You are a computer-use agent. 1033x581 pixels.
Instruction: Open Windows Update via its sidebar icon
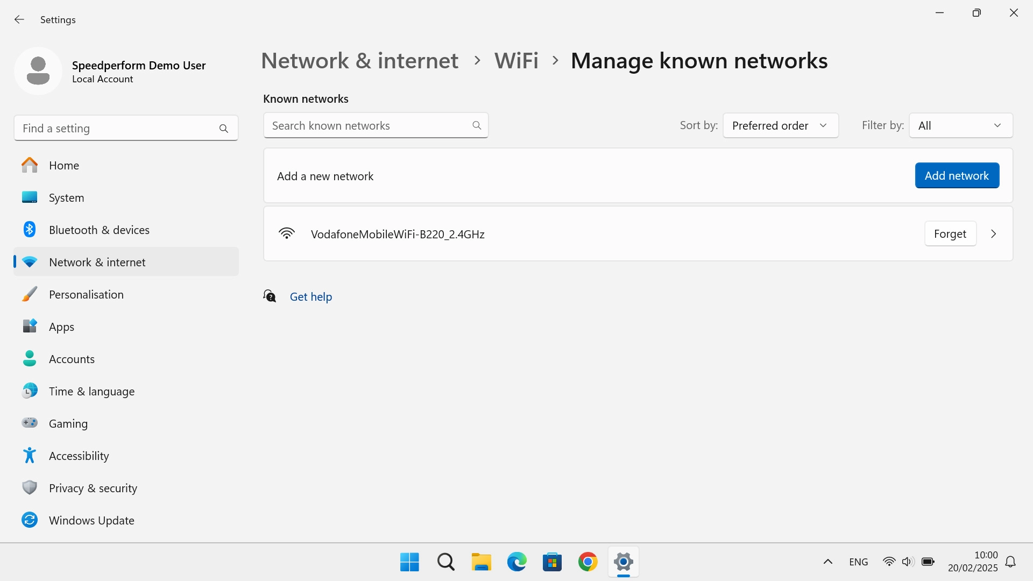[30, 520]
